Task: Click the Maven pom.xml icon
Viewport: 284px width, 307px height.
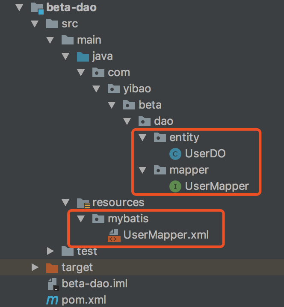Action: [x=52, y=300]
